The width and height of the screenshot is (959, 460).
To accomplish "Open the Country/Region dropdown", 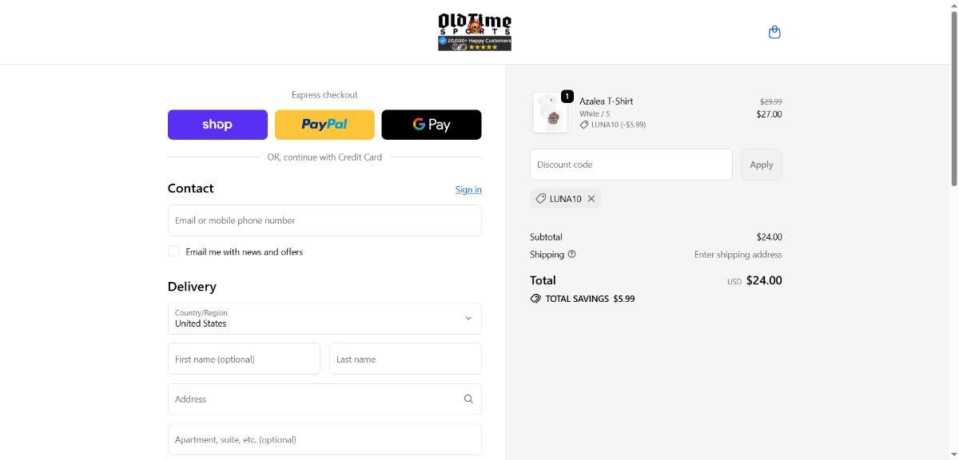I will coord(324,319).
